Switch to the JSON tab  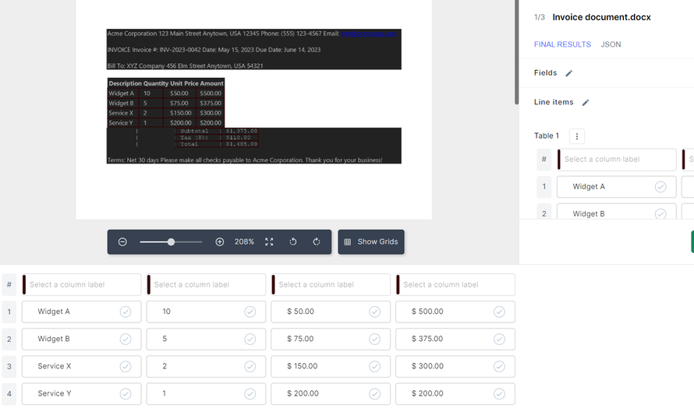point(611,44)
